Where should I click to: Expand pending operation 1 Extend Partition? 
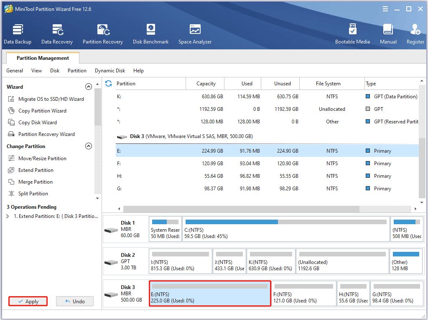(x=8, y=216)
